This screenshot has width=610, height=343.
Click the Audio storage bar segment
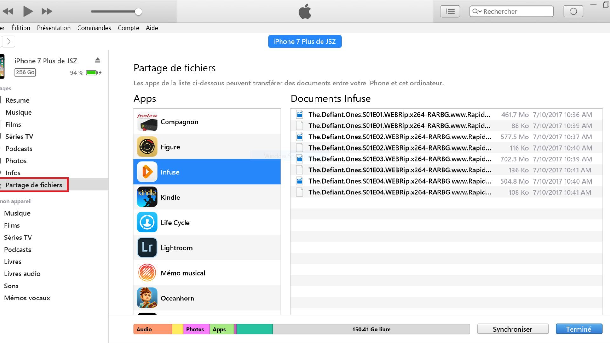pos(152,329)
